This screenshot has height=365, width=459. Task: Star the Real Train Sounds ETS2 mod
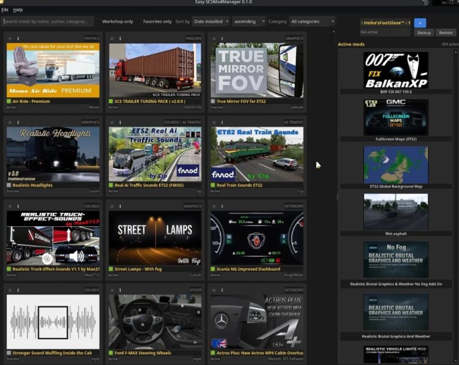[214, 122]
